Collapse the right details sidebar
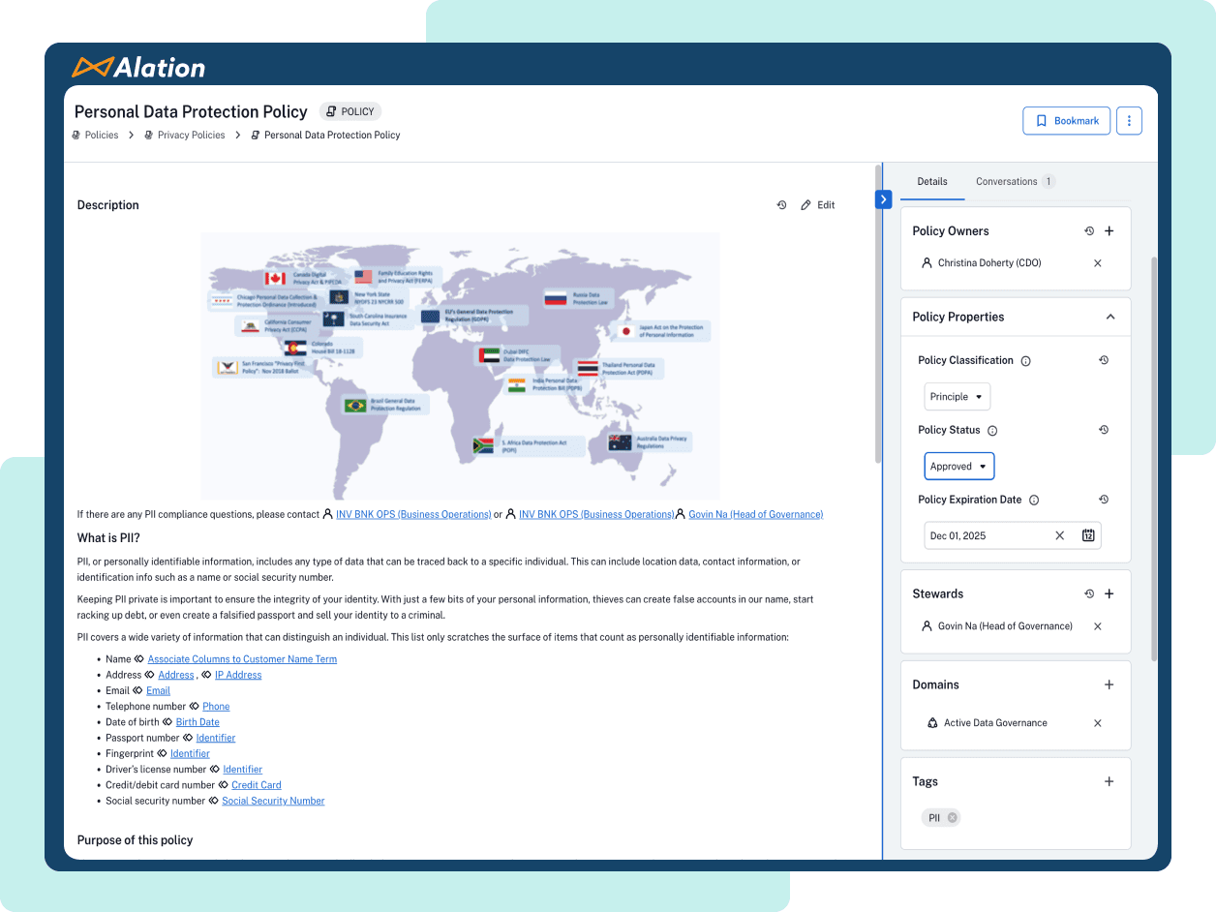The height and width of the screenshot is (912, 1216). coord(883,198)
